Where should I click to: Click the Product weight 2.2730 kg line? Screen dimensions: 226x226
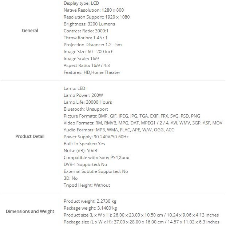pyautogui.click(x=90, y=201)
